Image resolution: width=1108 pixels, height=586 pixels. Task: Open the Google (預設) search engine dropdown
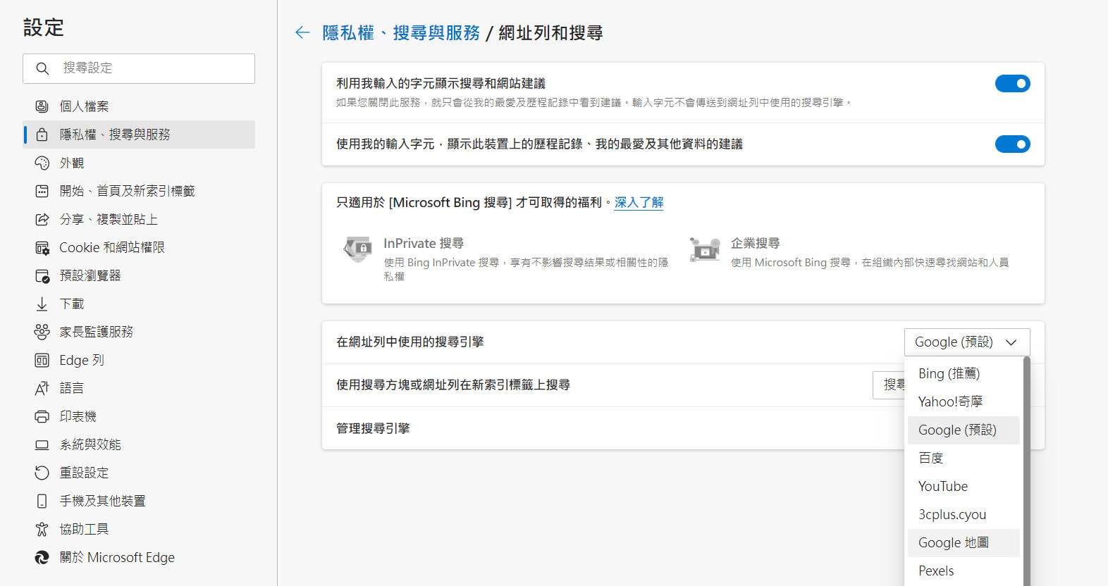tap(967, 342)
